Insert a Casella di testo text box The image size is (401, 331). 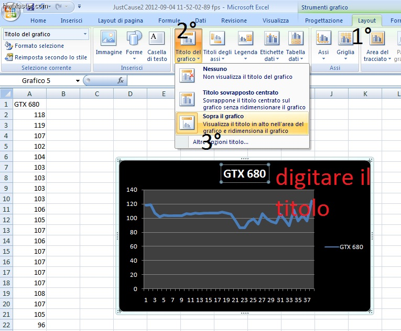[157, 46]
